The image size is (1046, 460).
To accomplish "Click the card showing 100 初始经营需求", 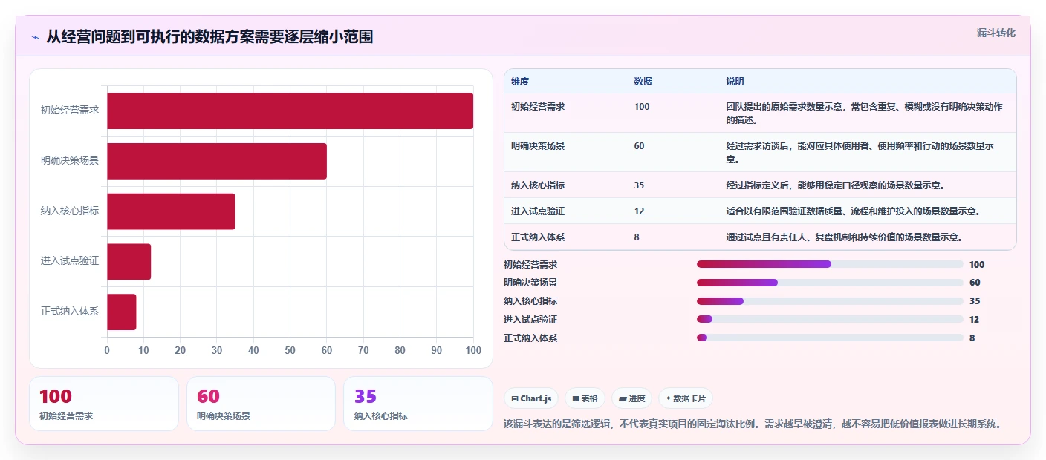I will tap(104, 404).
